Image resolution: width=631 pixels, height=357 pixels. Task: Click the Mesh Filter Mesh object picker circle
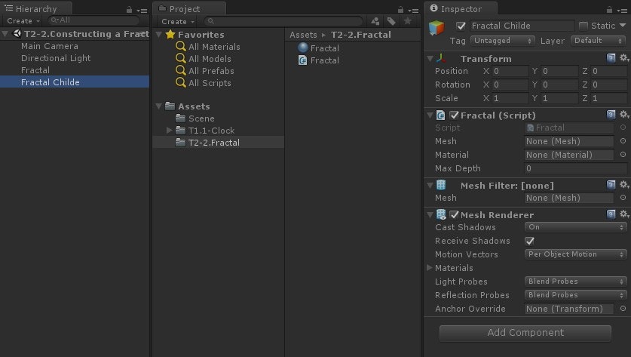[623, 198]
